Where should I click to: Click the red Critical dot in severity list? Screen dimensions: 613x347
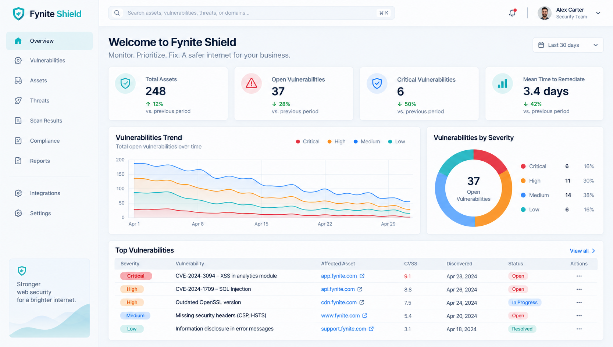(523, 166)
